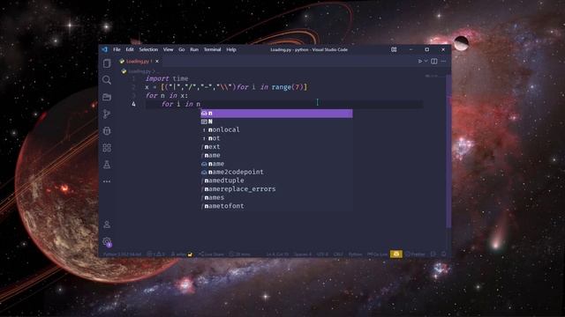Open the Run and Debug view
This screenshot has width=565, height=317.
pos(107,131)
